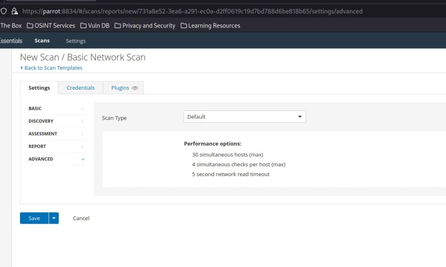Click the Cancel link

[81, 218]
